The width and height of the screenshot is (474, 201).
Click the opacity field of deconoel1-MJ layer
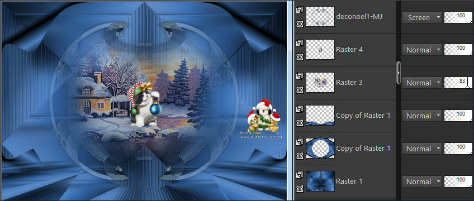point(458,17)
